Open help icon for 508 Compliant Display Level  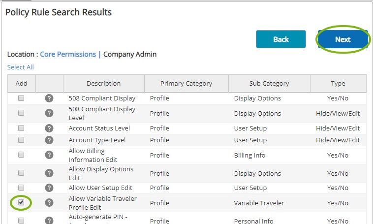pos(49,113)
